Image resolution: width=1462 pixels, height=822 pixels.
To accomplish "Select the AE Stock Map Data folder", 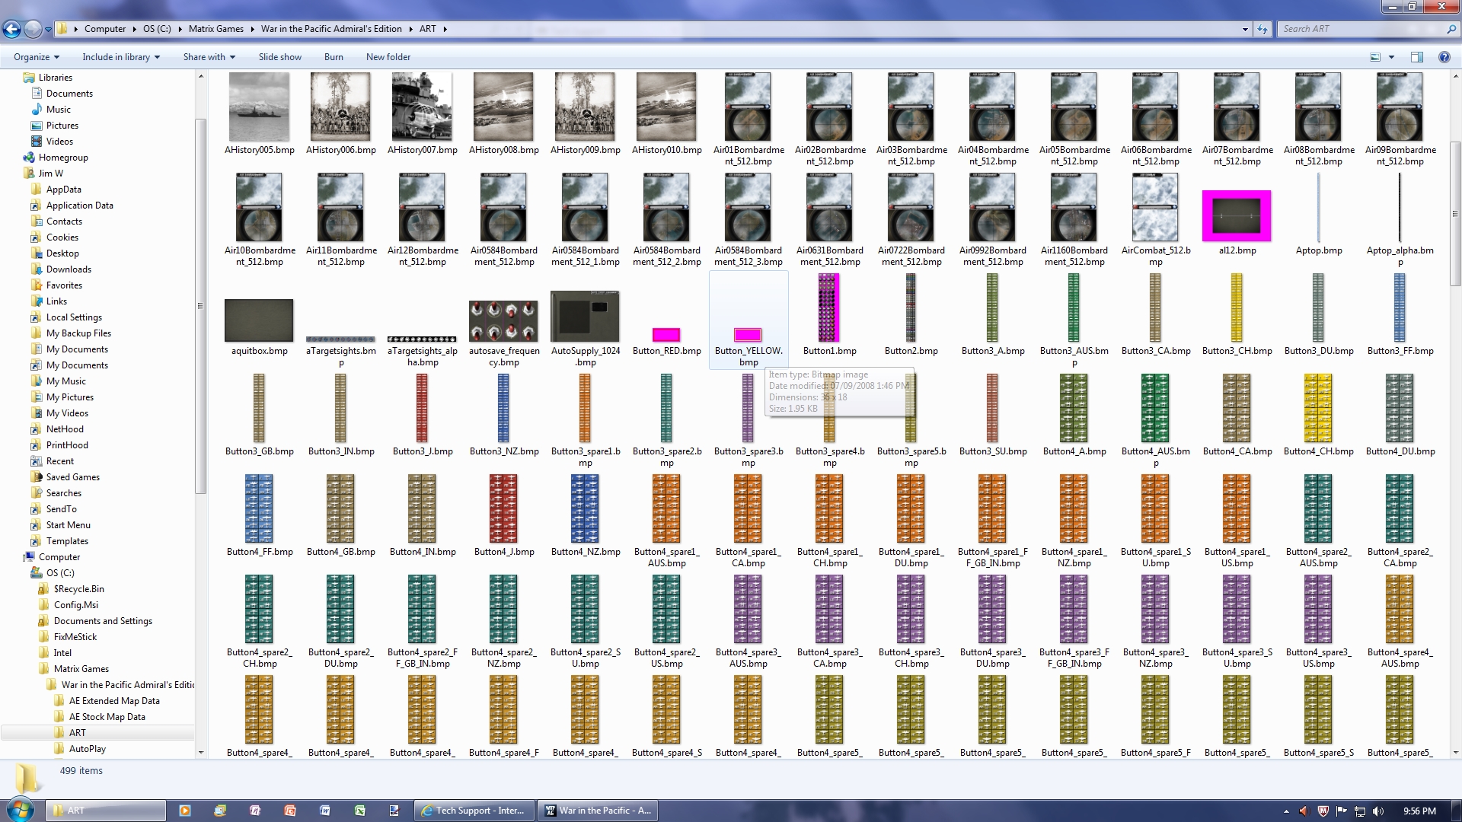I will tap(107, 717).
